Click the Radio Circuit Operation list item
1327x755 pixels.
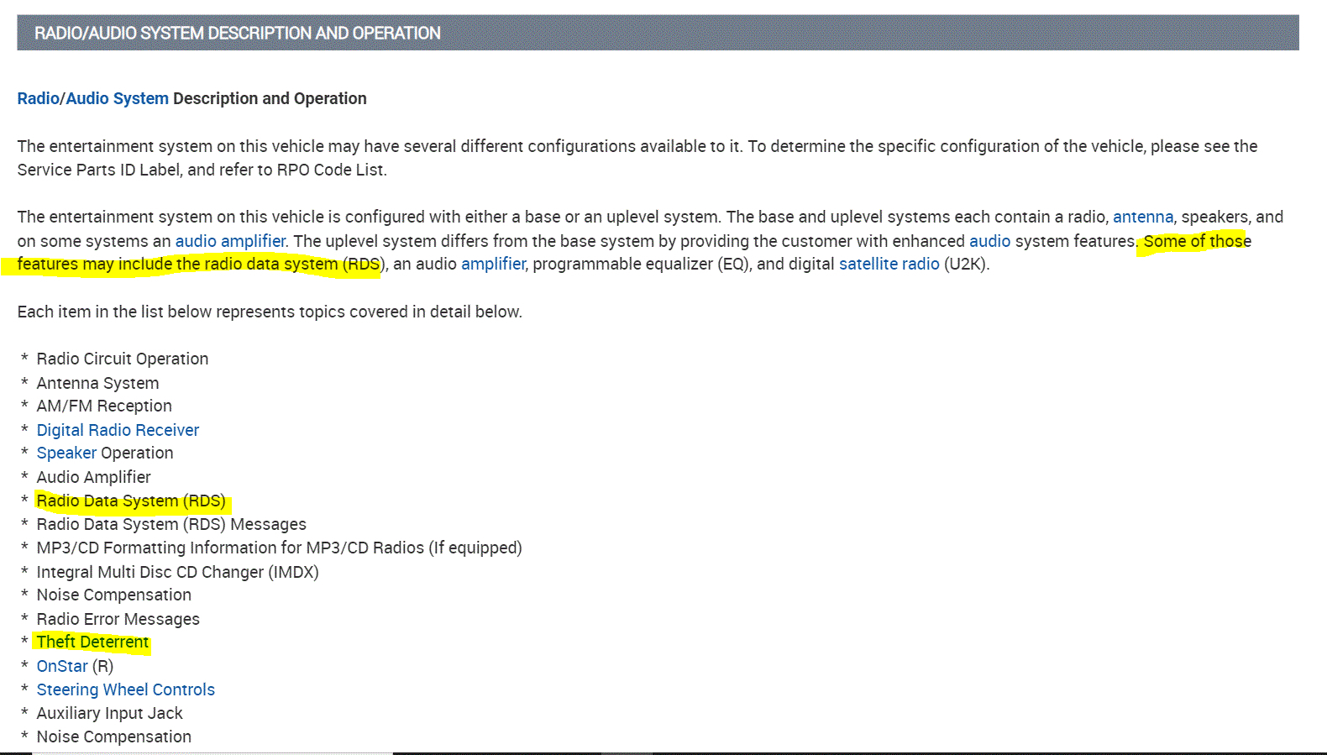[122, 359]
